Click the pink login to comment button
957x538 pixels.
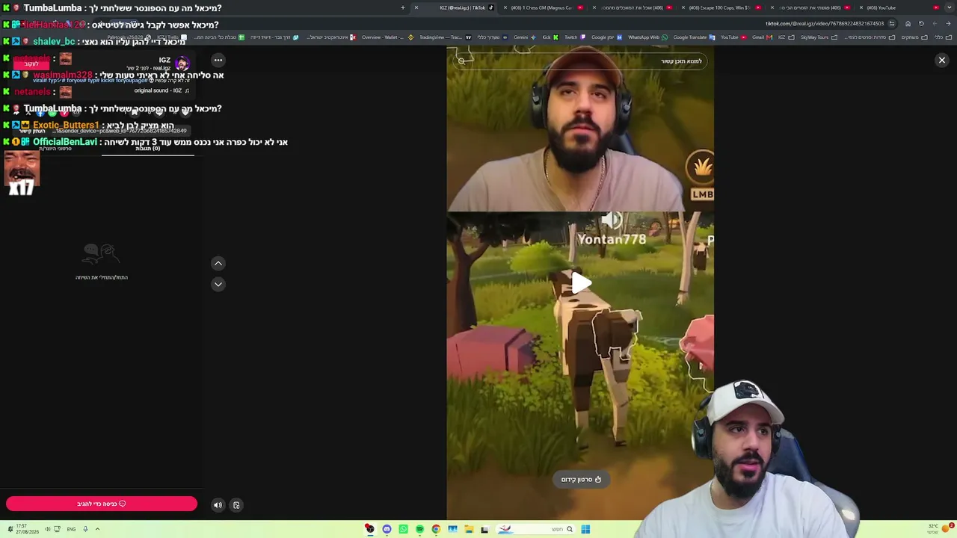[102, 504]
